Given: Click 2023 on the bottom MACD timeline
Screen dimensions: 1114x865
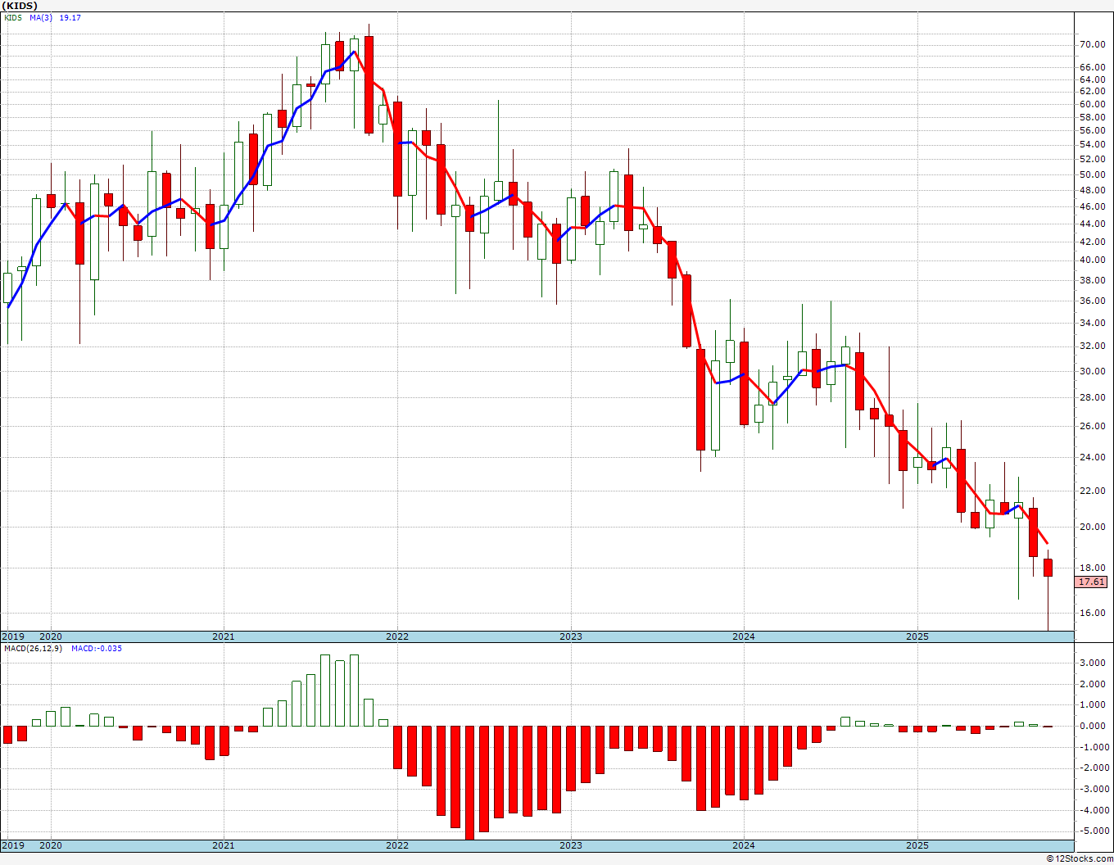Looking at the screenshot, I should click(571, 845).
